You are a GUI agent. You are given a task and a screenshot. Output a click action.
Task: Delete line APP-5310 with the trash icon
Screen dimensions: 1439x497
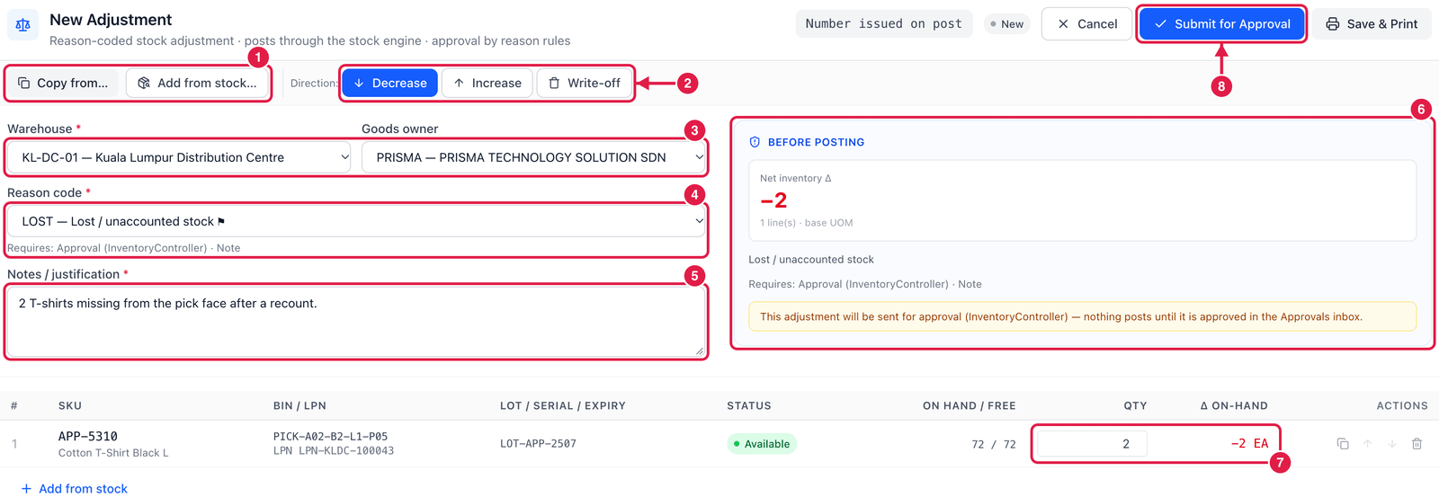pyautogui.click(x=1417, y=444)
